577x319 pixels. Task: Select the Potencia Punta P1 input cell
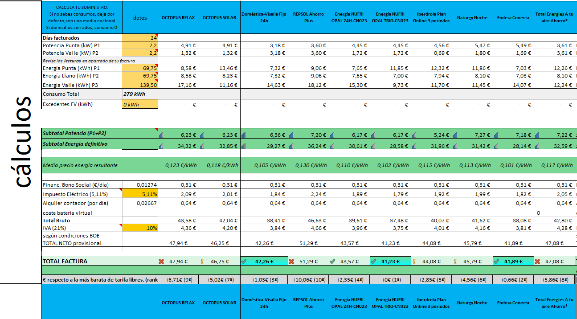tap(140, 45)
